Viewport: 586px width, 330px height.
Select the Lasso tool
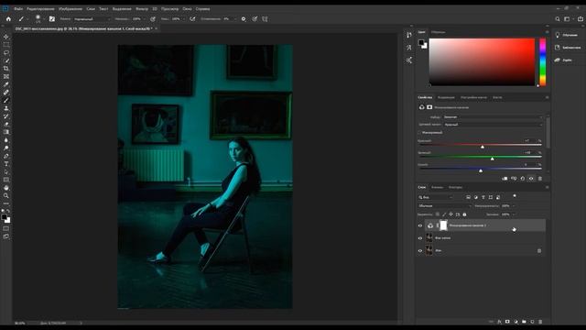coord(6,53)
